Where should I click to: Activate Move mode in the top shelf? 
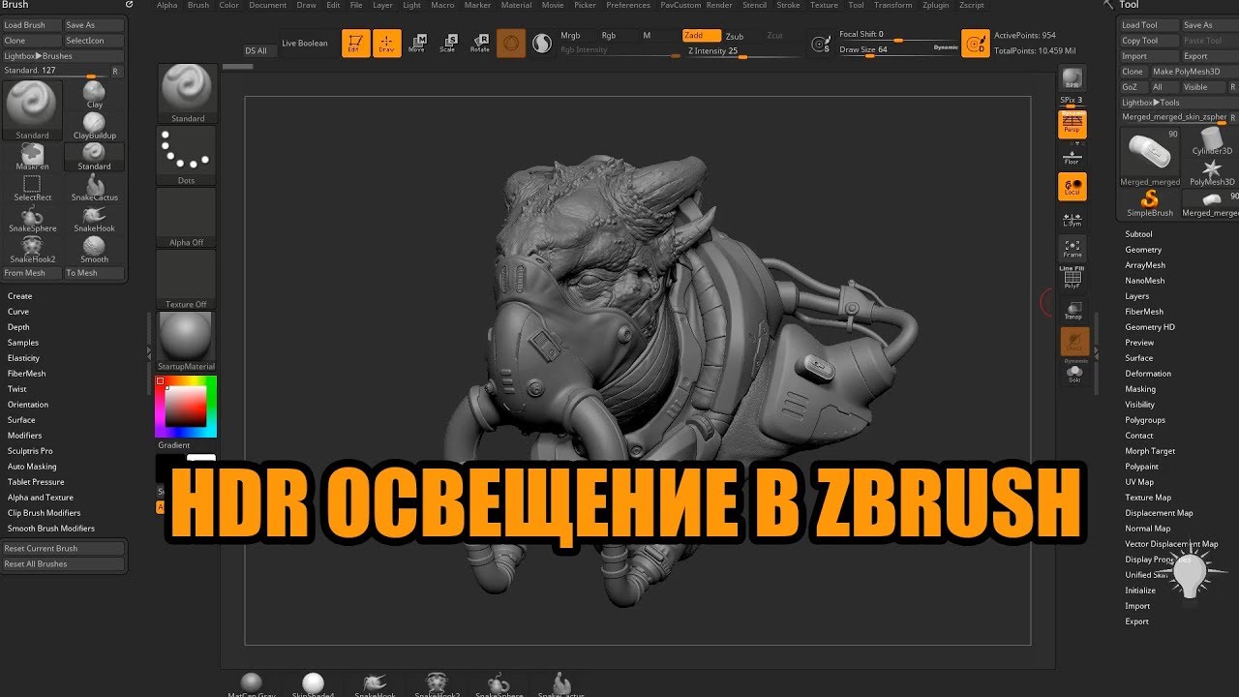pyautogui.click(x=417, y=43)
